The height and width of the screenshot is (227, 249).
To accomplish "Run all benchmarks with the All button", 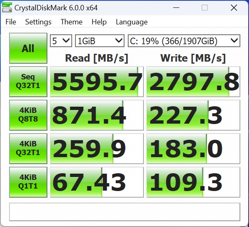I will (28, 48).
